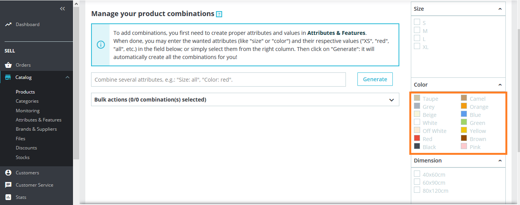Open Attributes & Features in sidebar

38,120
